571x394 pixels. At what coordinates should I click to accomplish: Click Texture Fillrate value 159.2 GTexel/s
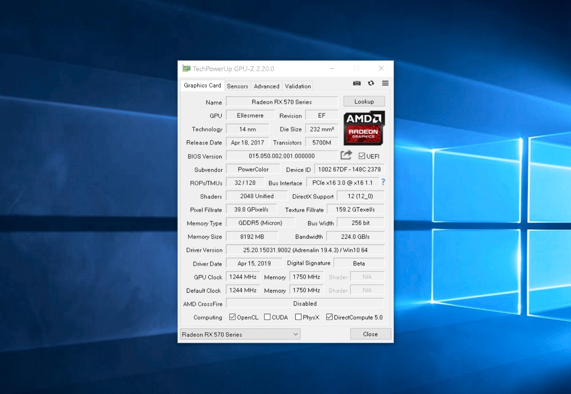356,209
